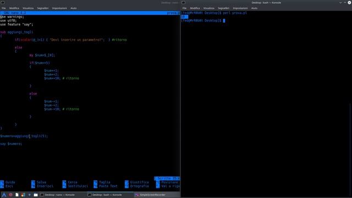Click nano Ortografia shortcut label
Viewport: 352px width, 198px height.
tap(139, 186)
